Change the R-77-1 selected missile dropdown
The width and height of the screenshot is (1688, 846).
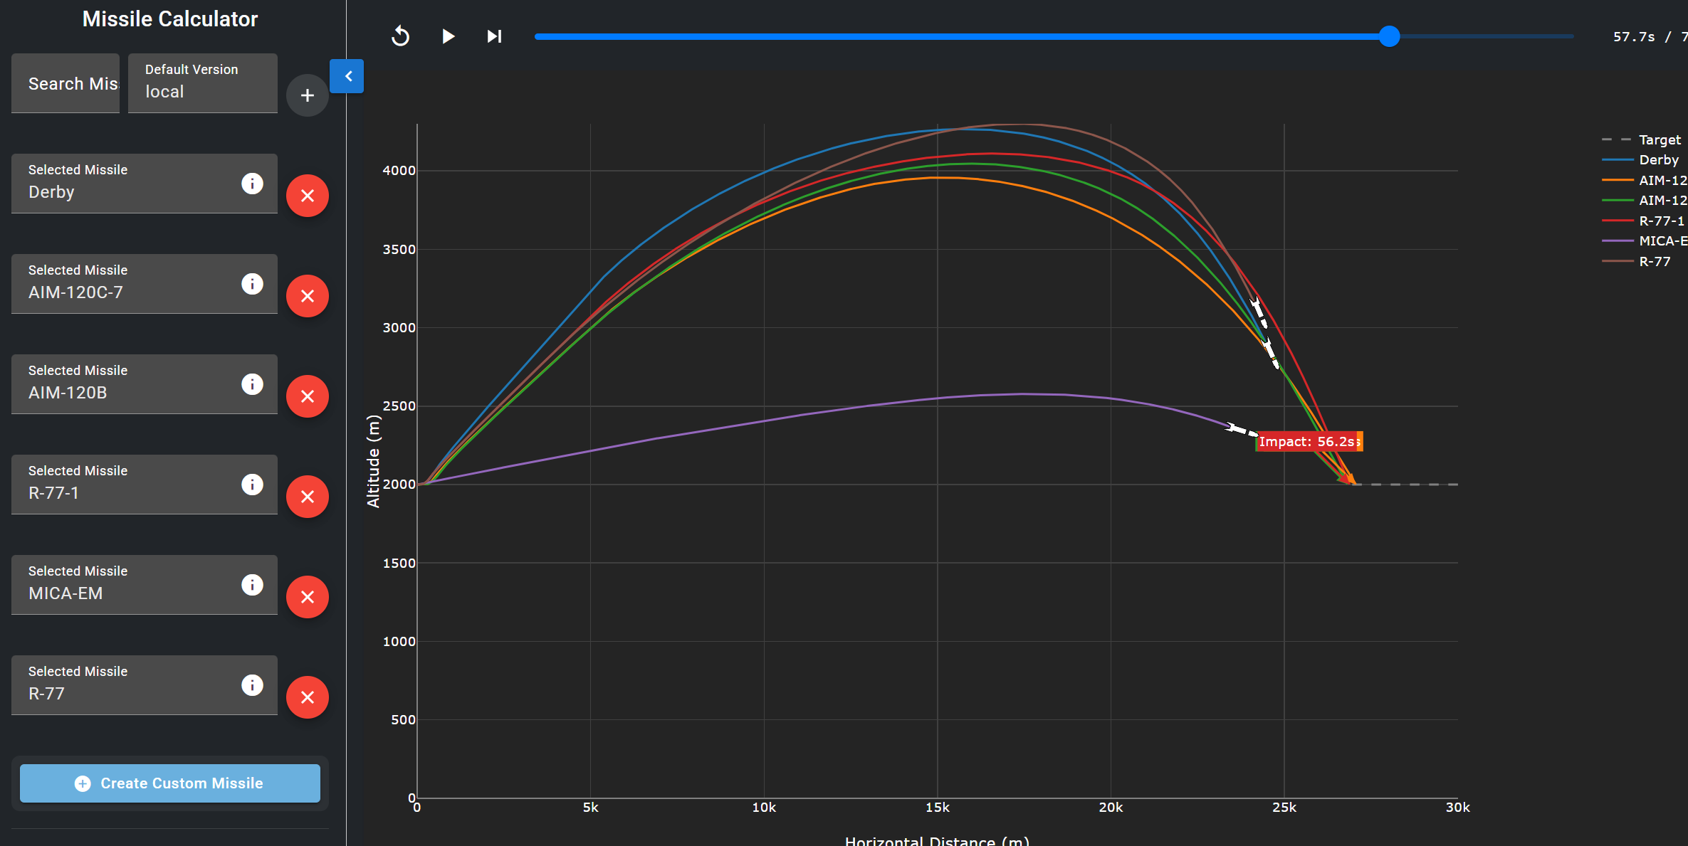point(145,485)
